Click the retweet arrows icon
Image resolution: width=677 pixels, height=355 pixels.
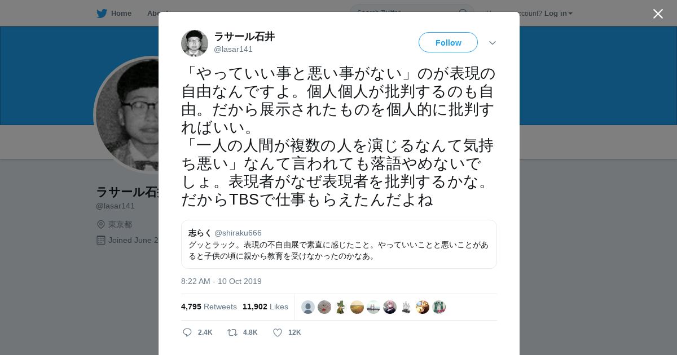(232, 332)
